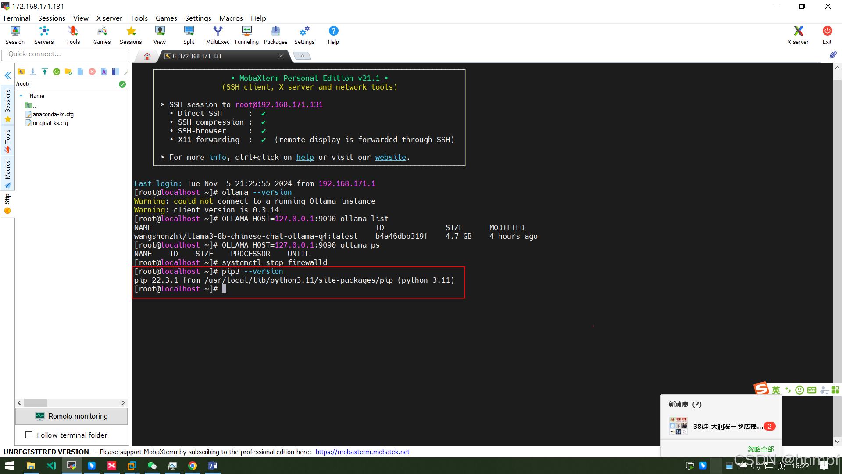Open the Session toolbar button

click(15, 35)
